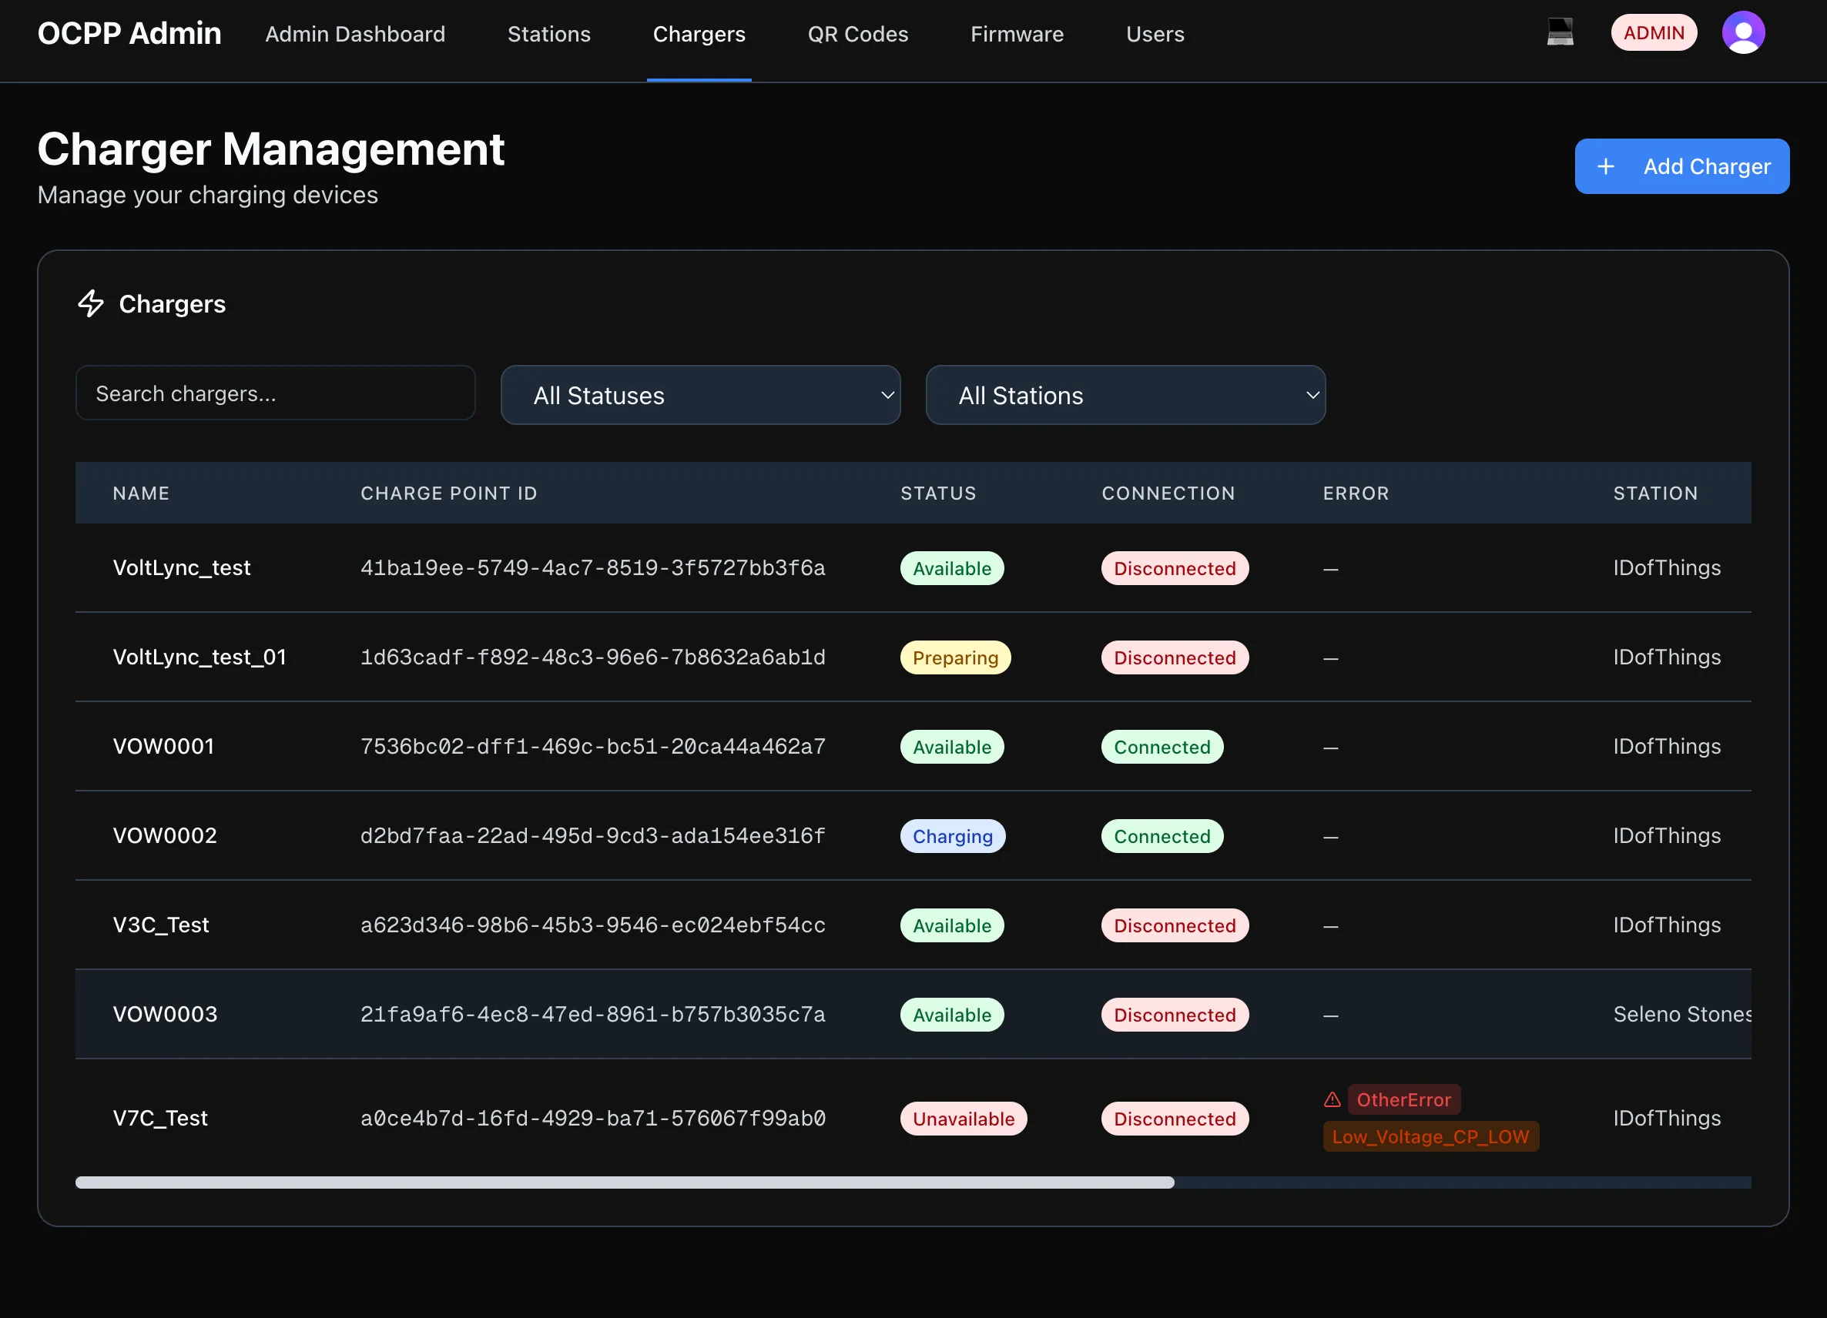Expand the All Stations dropdown
This screenshot has height=1318, width=1827.
1125,395
